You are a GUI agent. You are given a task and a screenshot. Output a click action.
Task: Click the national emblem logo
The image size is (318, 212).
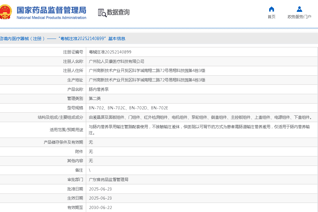pos(5,12)
